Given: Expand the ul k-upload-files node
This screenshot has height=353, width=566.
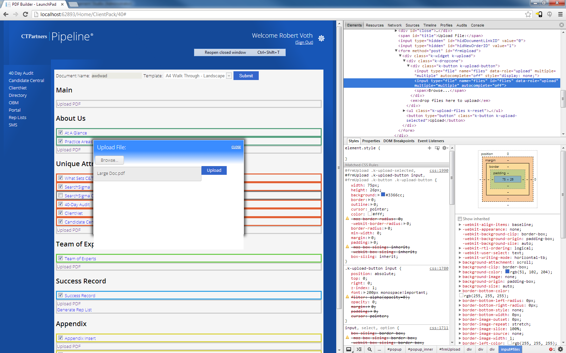Looking at the screenshot, I should pyautogui.click(x=404, y=111).
